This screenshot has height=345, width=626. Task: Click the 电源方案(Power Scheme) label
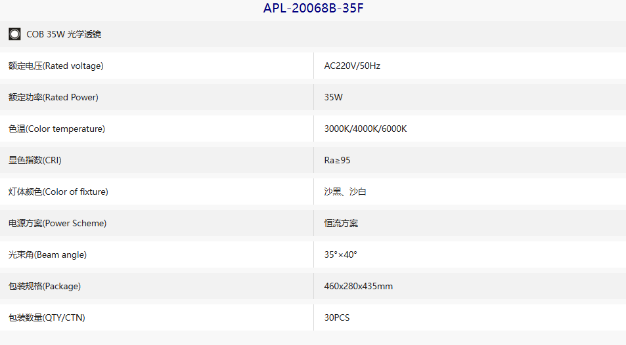coord(58,224)
